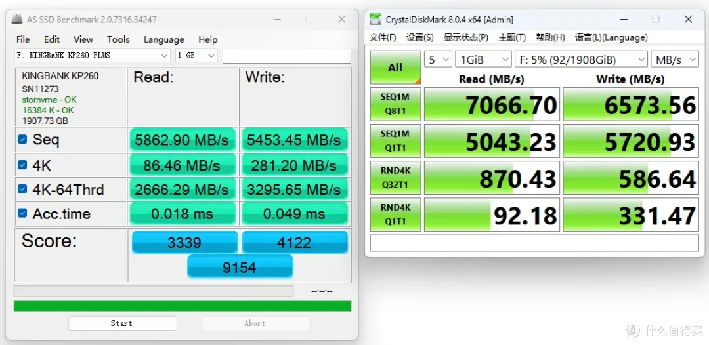Open the 显示状态(P) menu in CrystalDiskMark
Image resolution: width=709 pixels, height=345 pixels.
click(465, 37)
